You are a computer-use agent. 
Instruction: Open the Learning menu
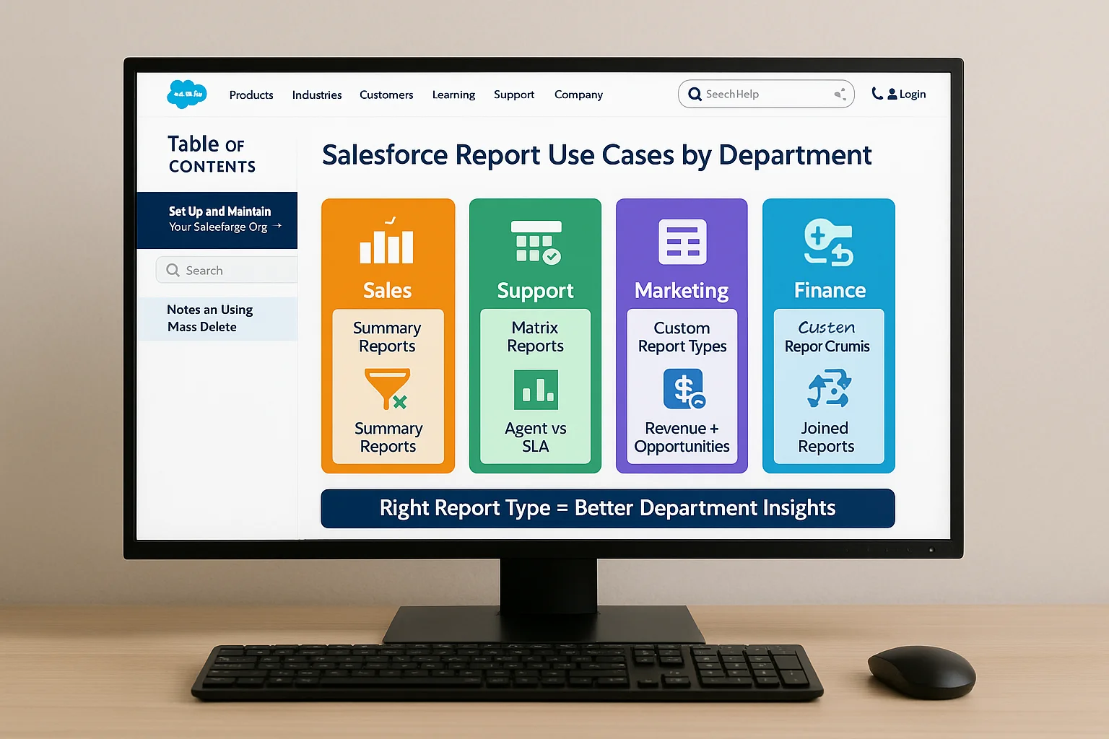click(x=453, y=95)
